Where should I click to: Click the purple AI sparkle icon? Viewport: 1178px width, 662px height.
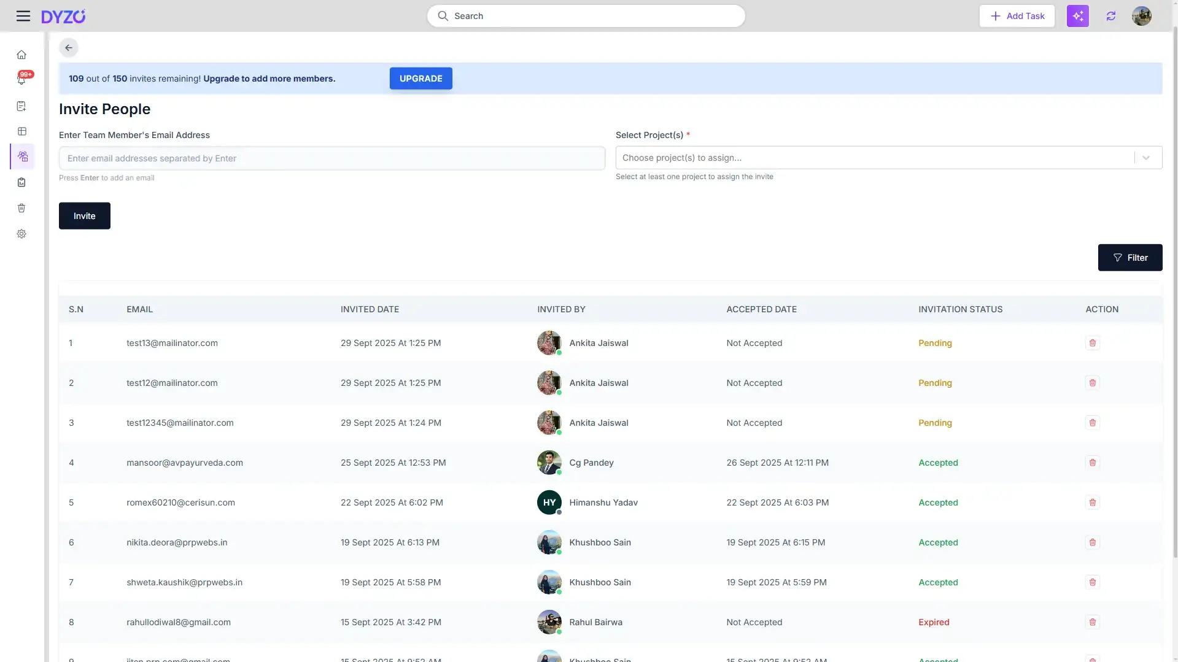(x=1077, y=16)
